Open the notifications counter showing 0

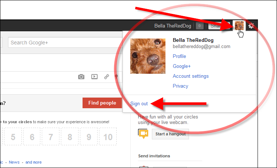[x=200, y=26]
